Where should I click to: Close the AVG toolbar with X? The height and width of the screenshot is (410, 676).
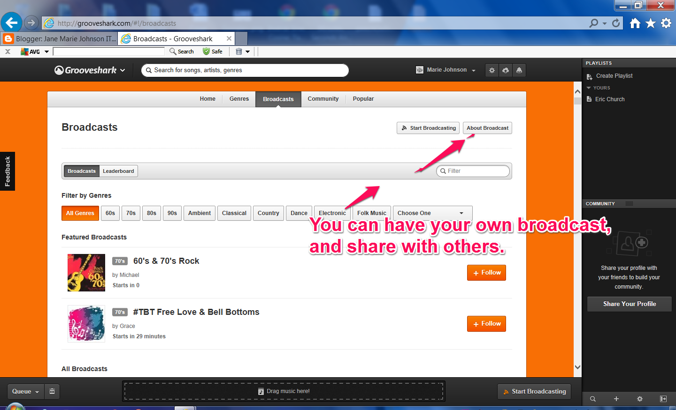point(8,52)
